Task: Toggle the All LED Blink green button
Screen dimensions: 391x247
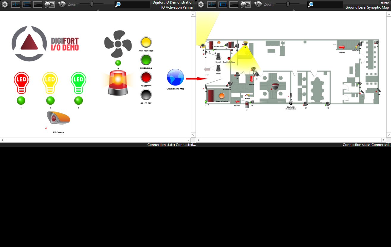Action: tap(146, 60)
